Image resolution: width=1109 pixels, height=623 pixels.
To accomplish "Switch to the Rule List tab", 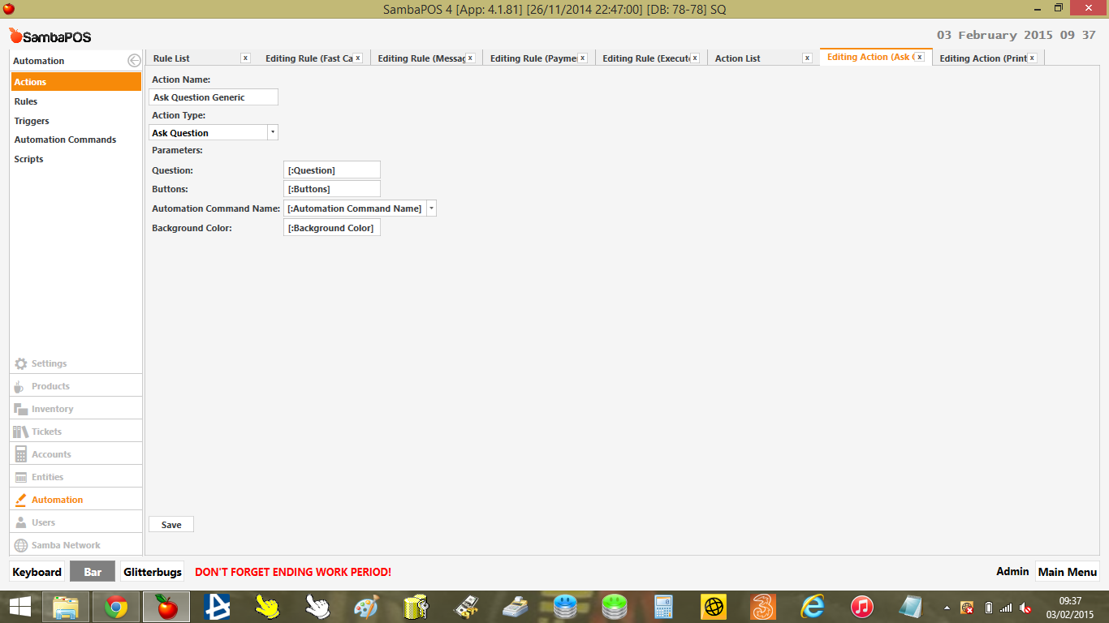I will tap(171, 58).
